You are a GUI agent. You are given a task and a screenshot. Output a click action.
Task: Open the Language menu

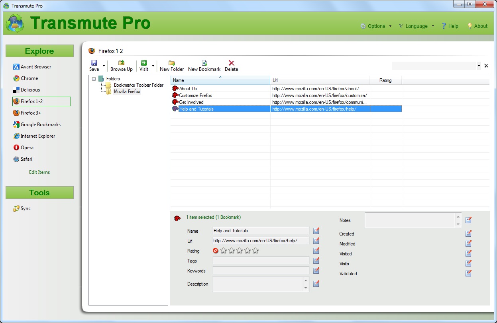pyautogui.click(x=416, y=26)
